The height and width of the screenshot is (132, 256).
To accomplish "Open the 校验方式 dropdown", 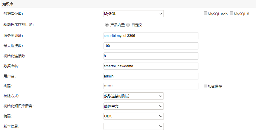I will (x=134, y=96).
